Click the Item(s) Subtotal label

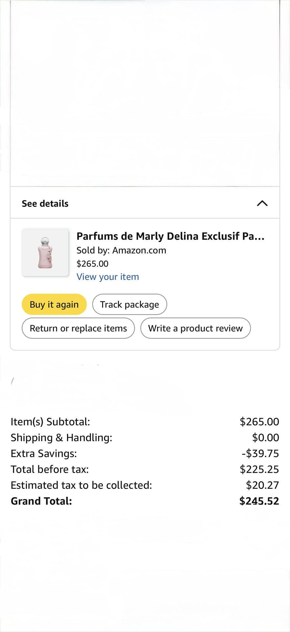[50, 422]
